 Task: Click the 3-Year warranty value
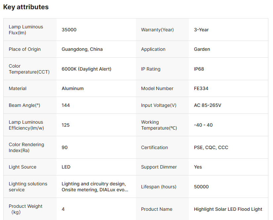[x=201, y=30]
